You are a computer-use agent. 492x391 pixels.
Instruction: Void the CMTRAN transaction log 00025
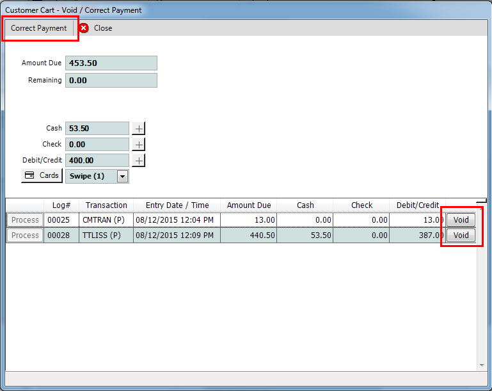pos(461,220)
